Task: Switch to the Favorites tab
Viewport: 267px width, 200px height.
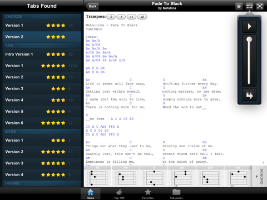Action: (x=148, y=194)
